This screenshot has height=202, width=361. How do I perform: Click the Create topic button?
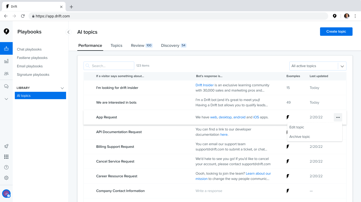(336, 32)
